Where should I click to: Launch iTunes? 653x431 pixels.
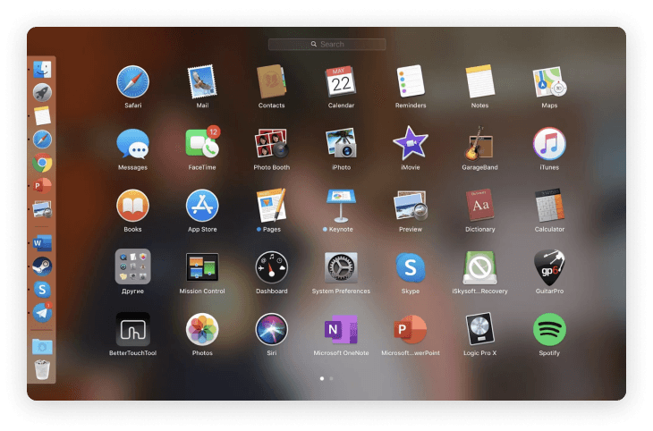click(549, 144)
